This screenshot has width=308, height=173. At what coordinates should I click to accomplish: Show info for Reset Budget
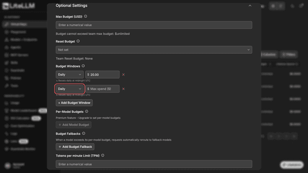tap(78, 41)
